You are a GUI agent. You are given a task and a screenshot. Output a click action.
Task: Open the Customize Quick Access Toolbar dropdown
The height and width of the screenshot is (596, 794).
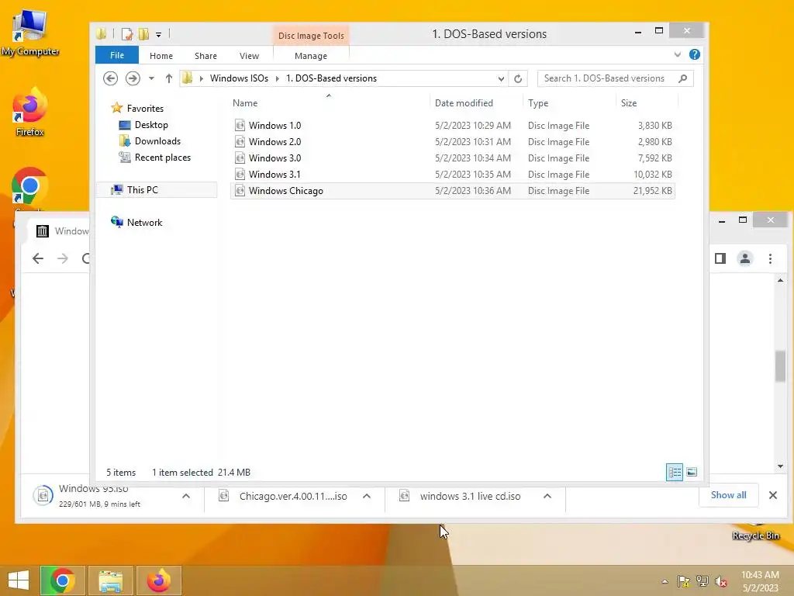158,35
